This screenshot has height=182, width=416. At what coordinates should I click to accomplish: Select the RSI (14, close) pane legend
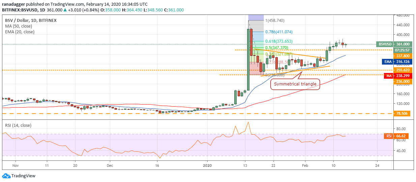18,125
